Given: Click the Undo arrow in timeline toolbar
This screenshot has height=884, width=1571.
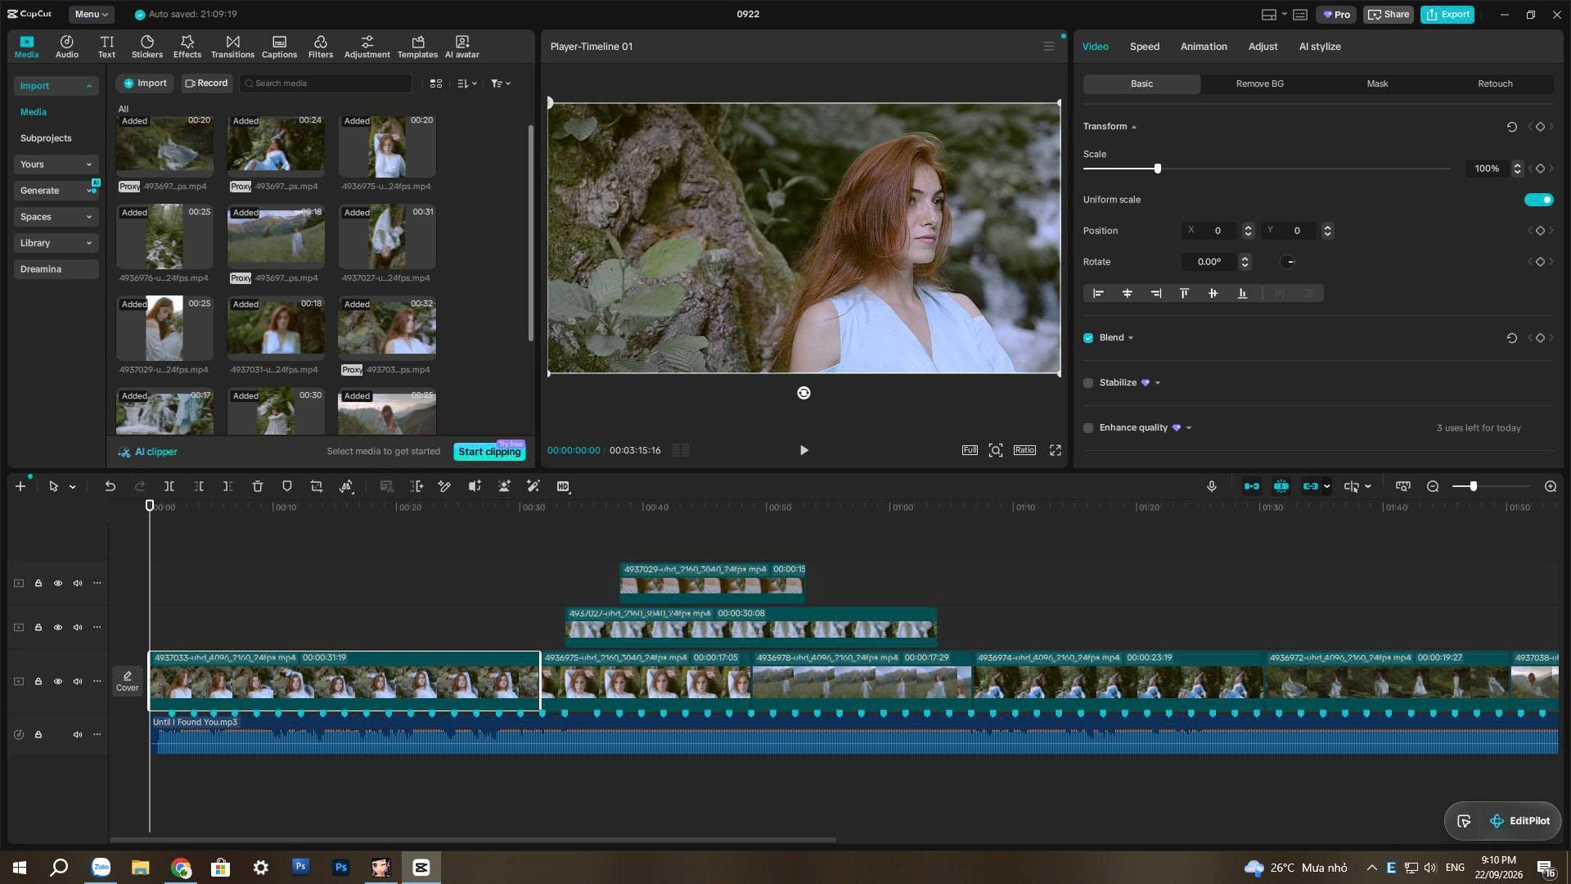Looking at the screenshot, I should click(110, 486).
